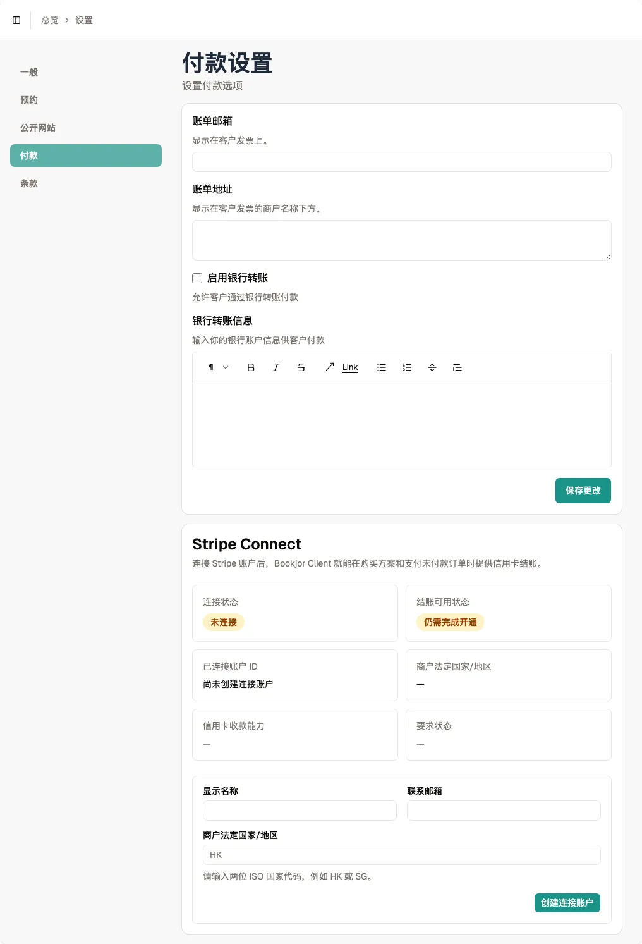Click the 未连接 status badge

[x=224, y=622]
